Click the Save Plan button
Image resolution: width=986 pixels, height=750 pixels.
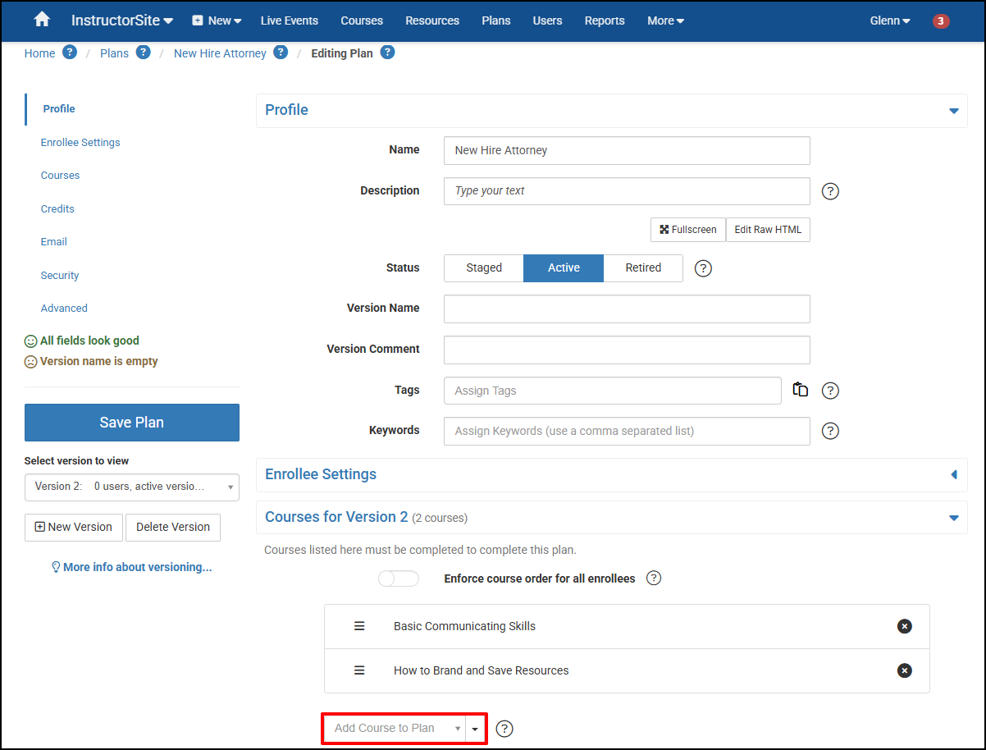coord(132,423)
